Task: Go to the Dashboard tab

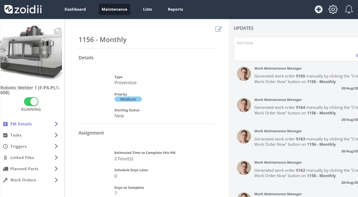Action: click(75, 9)
